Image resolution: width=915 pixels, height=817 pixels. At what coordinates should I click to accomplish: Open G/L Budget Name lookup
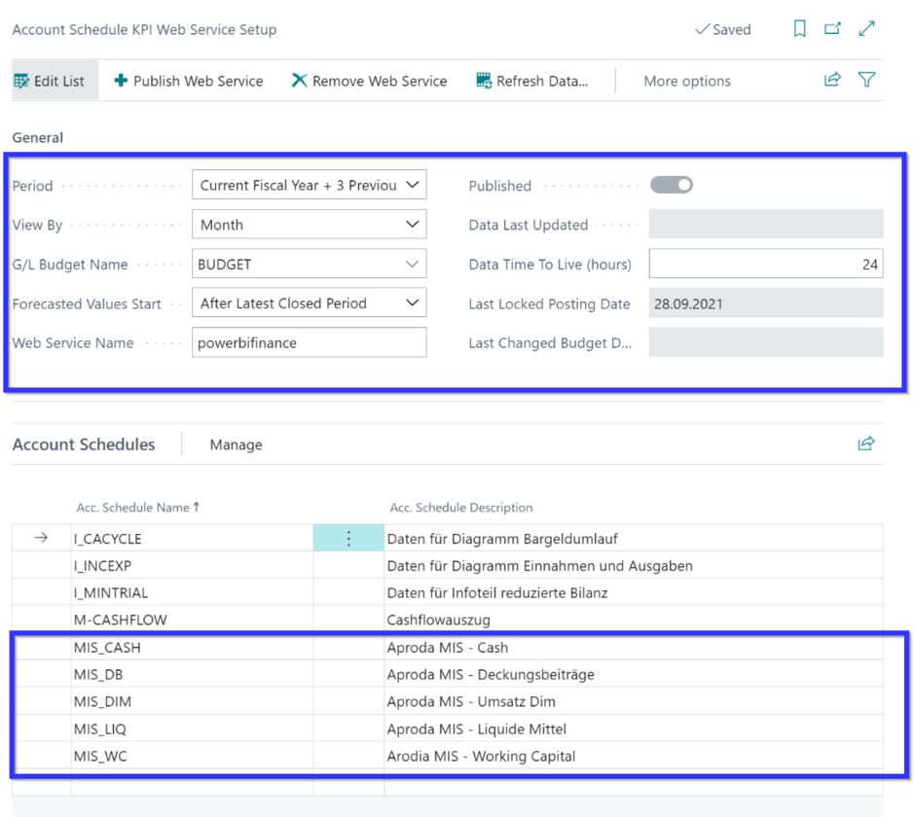point(412,265)
